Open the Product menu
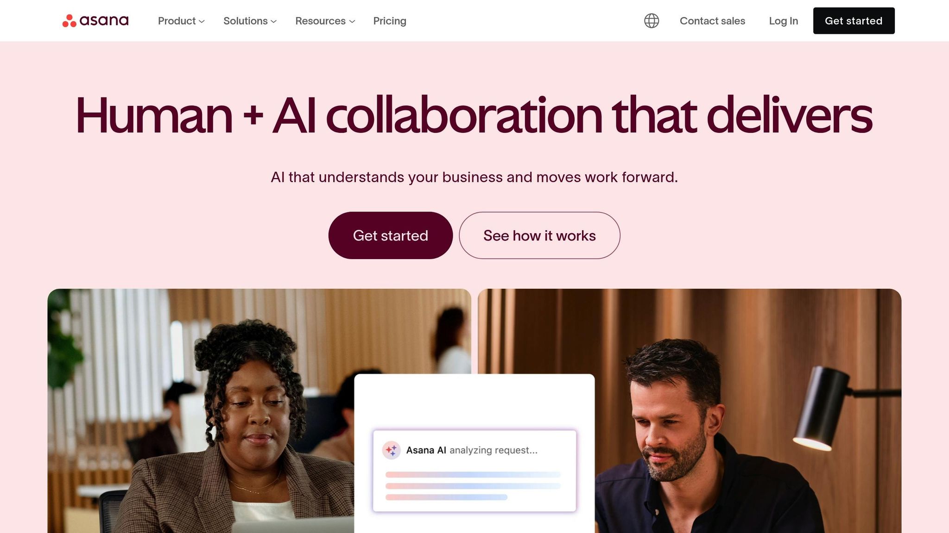Screen dimensions: 949x533 [177, 21]
